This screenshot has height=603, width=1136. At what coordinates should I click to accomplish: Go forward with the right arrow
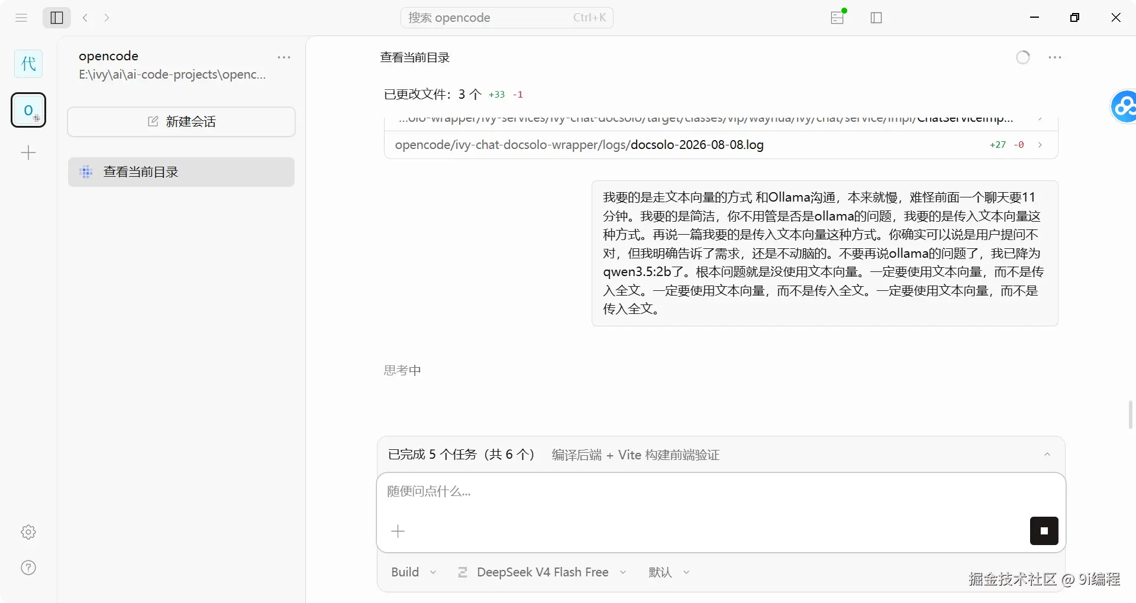tap(106, 18)
